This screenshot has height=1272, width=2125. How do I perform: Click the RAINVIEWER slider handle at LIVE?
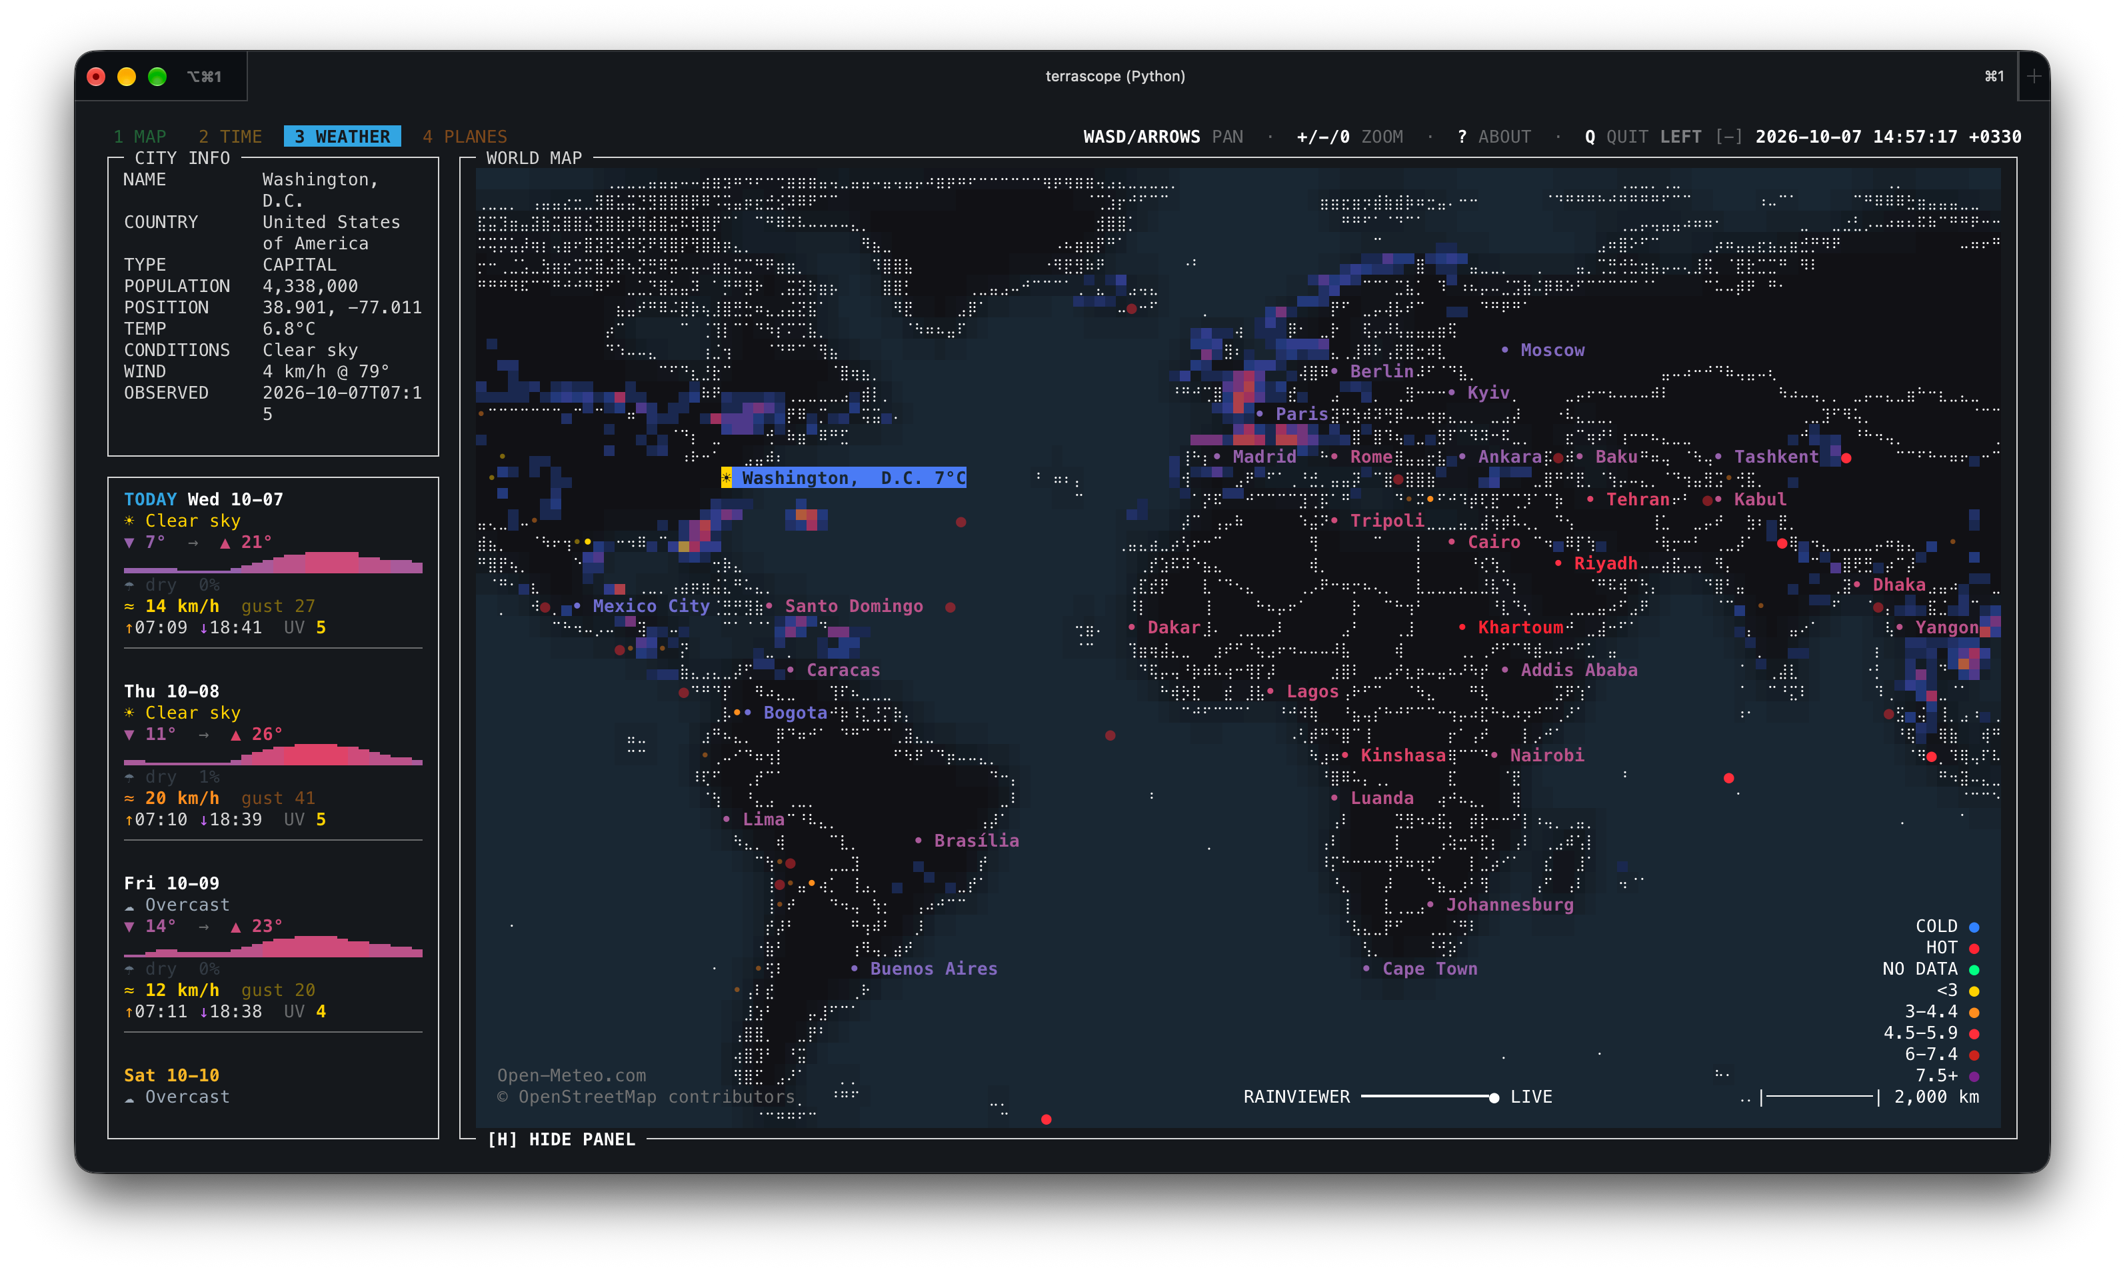(x=1494, y=1098)
